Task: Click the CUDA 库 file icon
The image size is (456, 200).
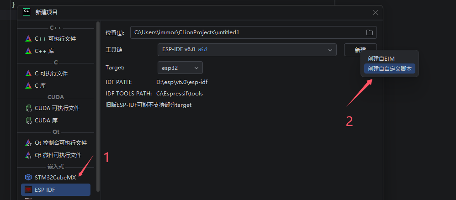Action: click(x=28, y=121)
